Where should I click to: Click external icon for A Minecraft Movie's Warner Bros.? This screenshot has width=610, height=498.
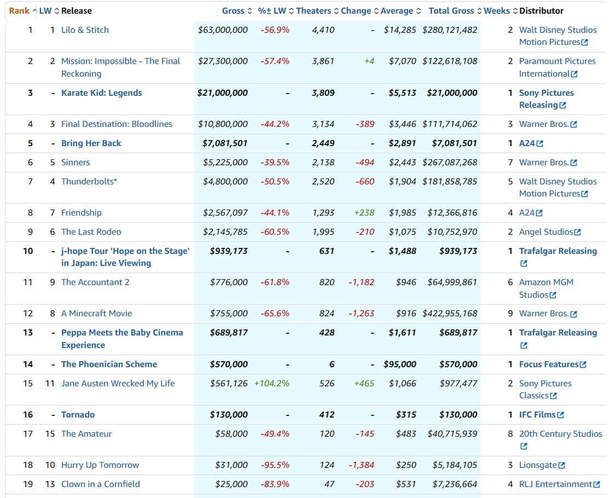pos(573,314)
